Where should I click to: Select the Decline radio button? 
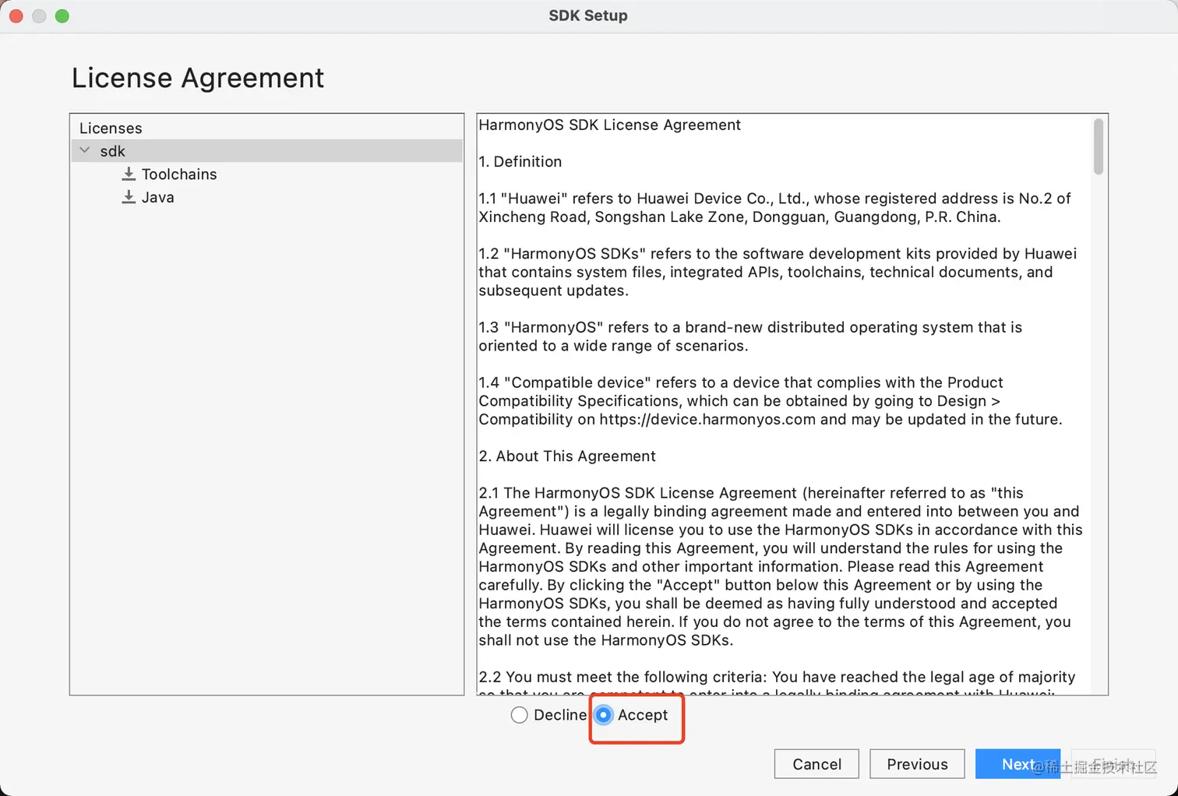pyautogui.click(x=520, y=715)
